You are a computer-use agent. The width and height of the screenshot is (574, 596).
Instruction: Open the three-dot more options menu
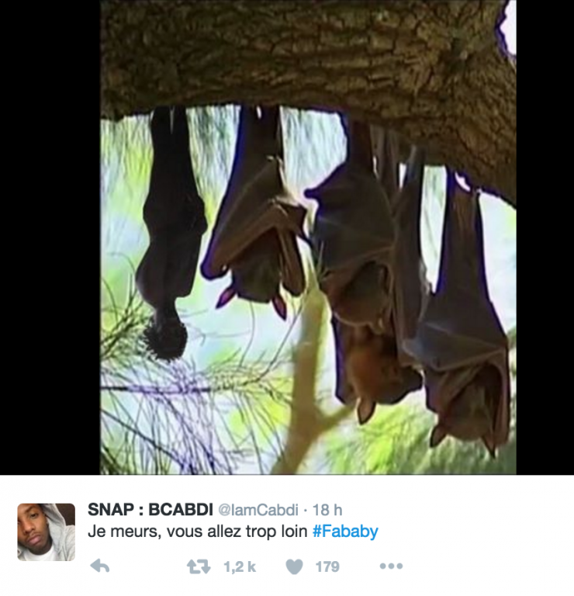click(x=391, y=567)
